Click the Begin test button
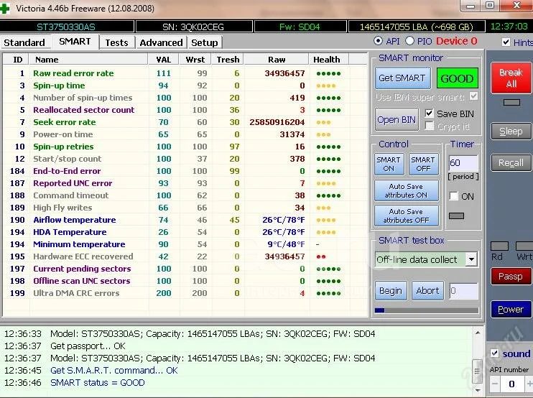This screenshot has width=533, height=398. pyautogui.click(x=391, y=291)
